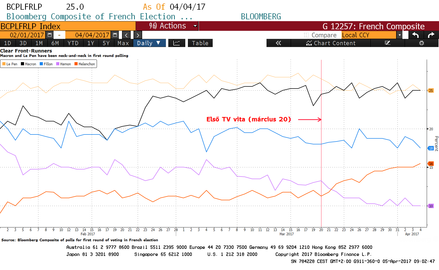Select the 3D range tab
The height and width of the screenshot is (270, 439).
[23, 43]
